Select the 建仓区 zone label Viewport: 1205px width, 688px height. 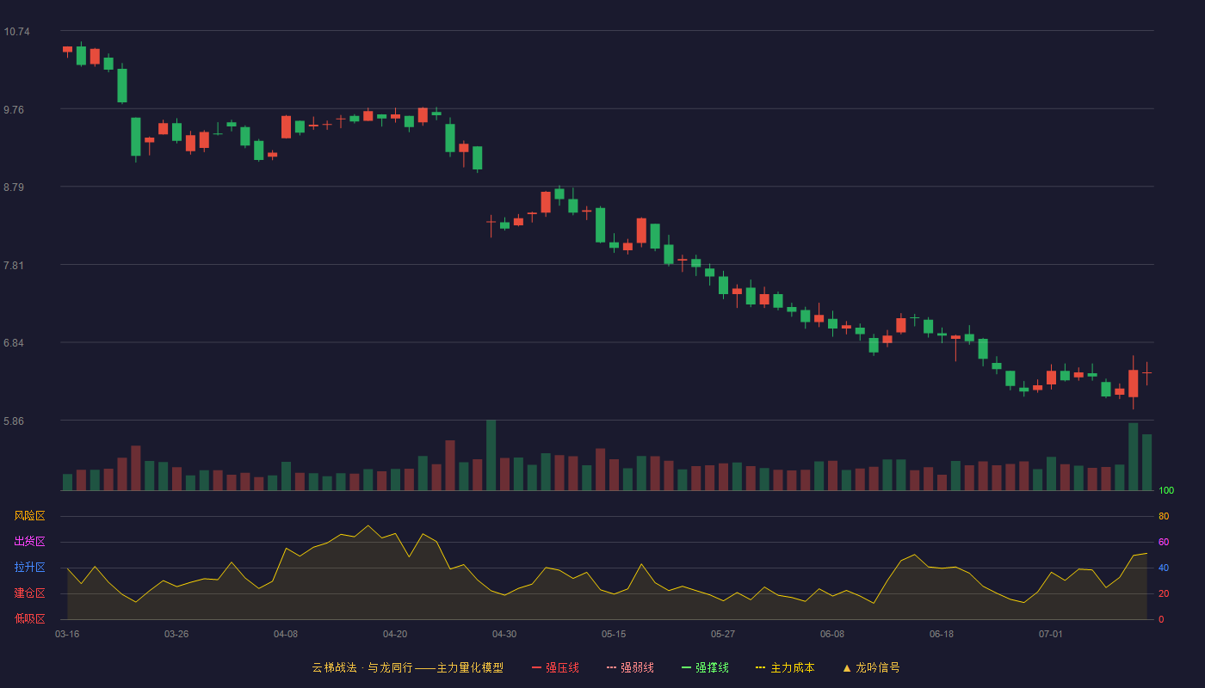[30, 593]
